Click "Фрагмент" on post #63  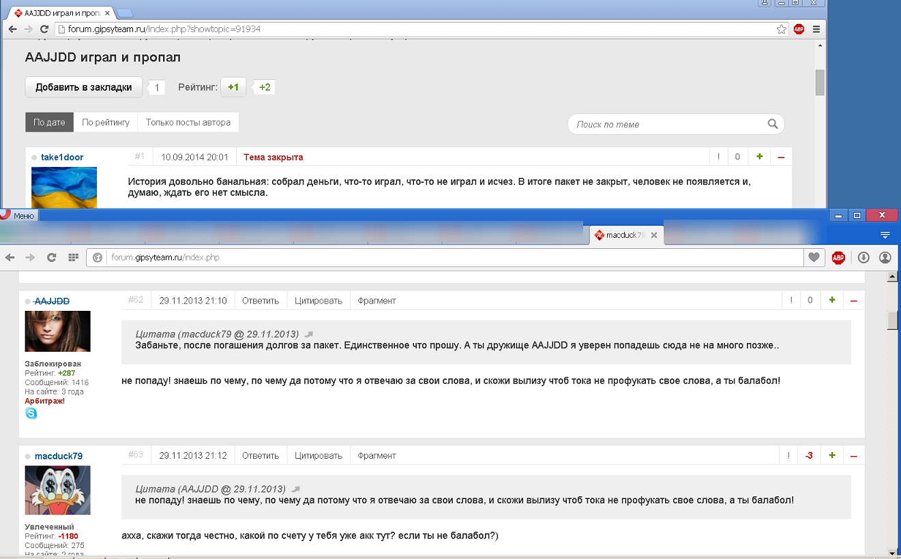(376, 455)
